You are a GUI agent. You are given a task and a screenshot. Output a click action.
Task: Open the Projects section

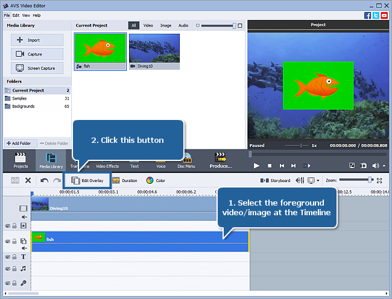click(21, 160)
